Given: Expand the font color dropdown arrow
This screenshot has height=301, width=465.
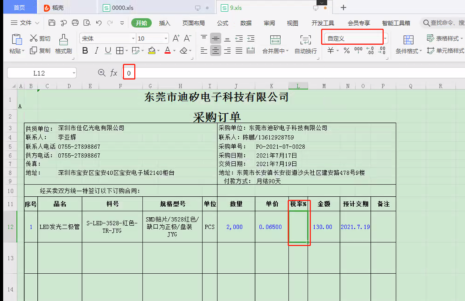Looking at the screenshot, I should pos(174,51).
